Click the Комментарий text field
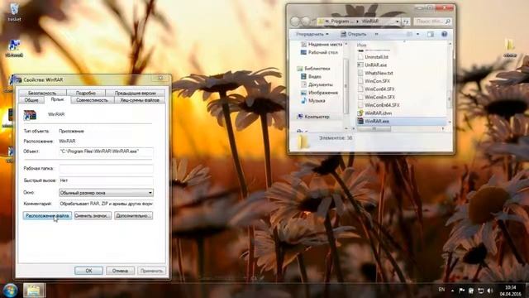The width and height of the screenshot is (529, 298). click(x=106, y=204)
